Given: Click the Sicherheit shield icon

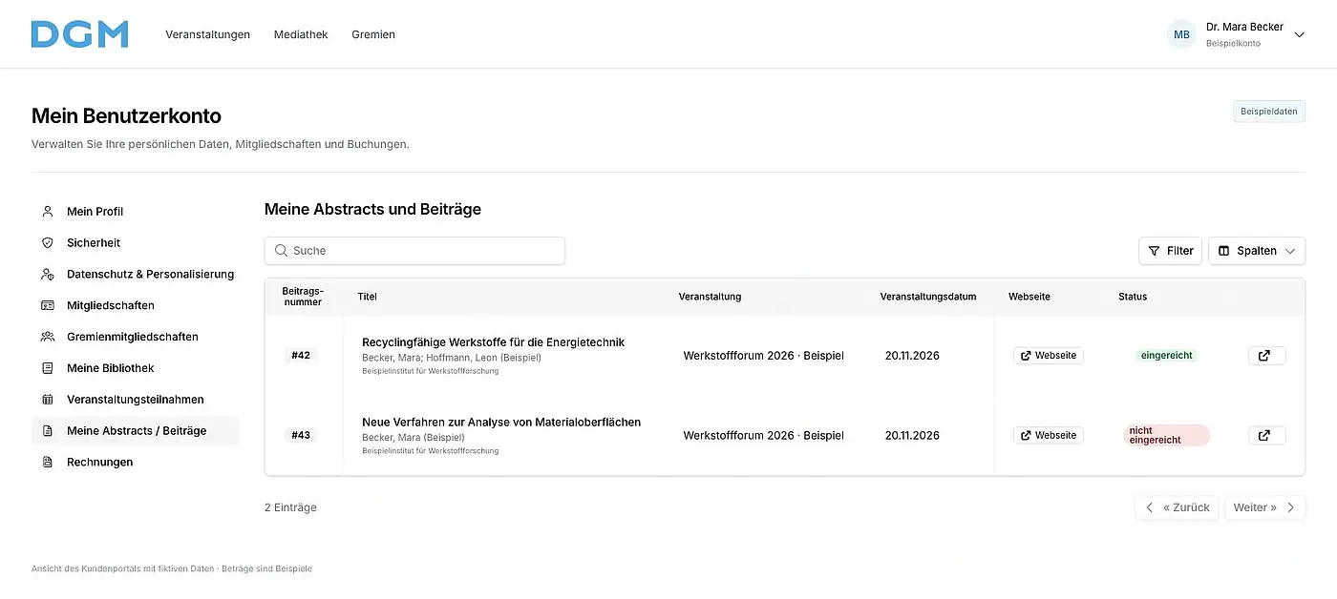Looking at the screenshot, I should [x=48, y=242].
